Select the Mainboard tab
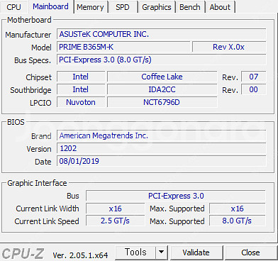Screen dimensions: 278x261 [50, 6]
